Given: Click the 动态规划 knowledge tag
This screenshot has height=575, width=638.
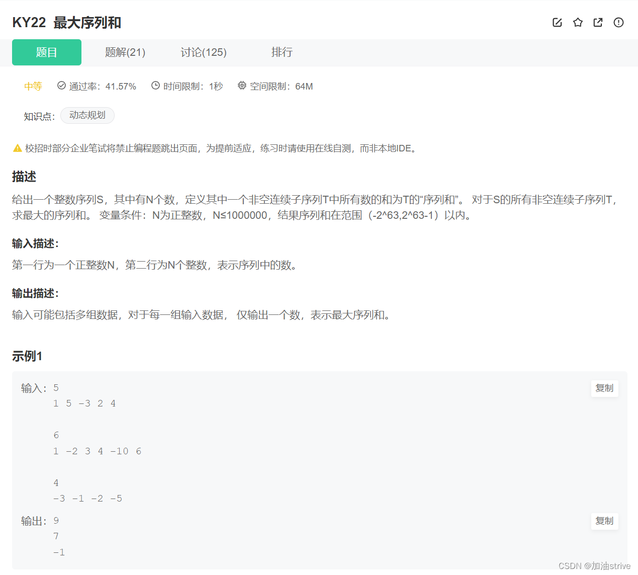Looking at the screenshot, I should (x=87, y=115).
